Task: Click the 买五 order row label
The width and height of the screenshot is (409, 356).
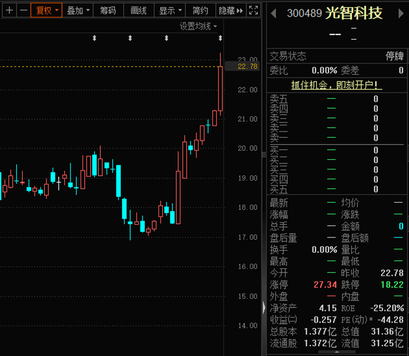Action: tap(279, 189)
